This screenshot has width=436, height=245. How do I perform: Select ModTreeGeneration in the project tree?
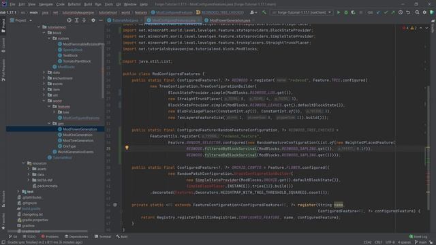click(x=78, y=141)
